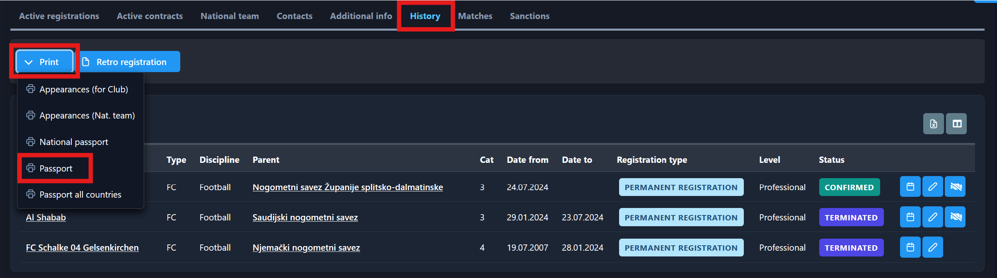The image size is (997, 278).
Task: Click crossed-out icon in the CONFIRMED row
Action: point(955,187)
